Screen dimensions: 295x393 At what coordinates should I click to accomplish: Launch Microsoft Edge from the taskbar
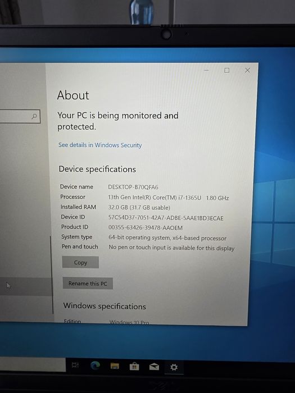tap(95, 365)
